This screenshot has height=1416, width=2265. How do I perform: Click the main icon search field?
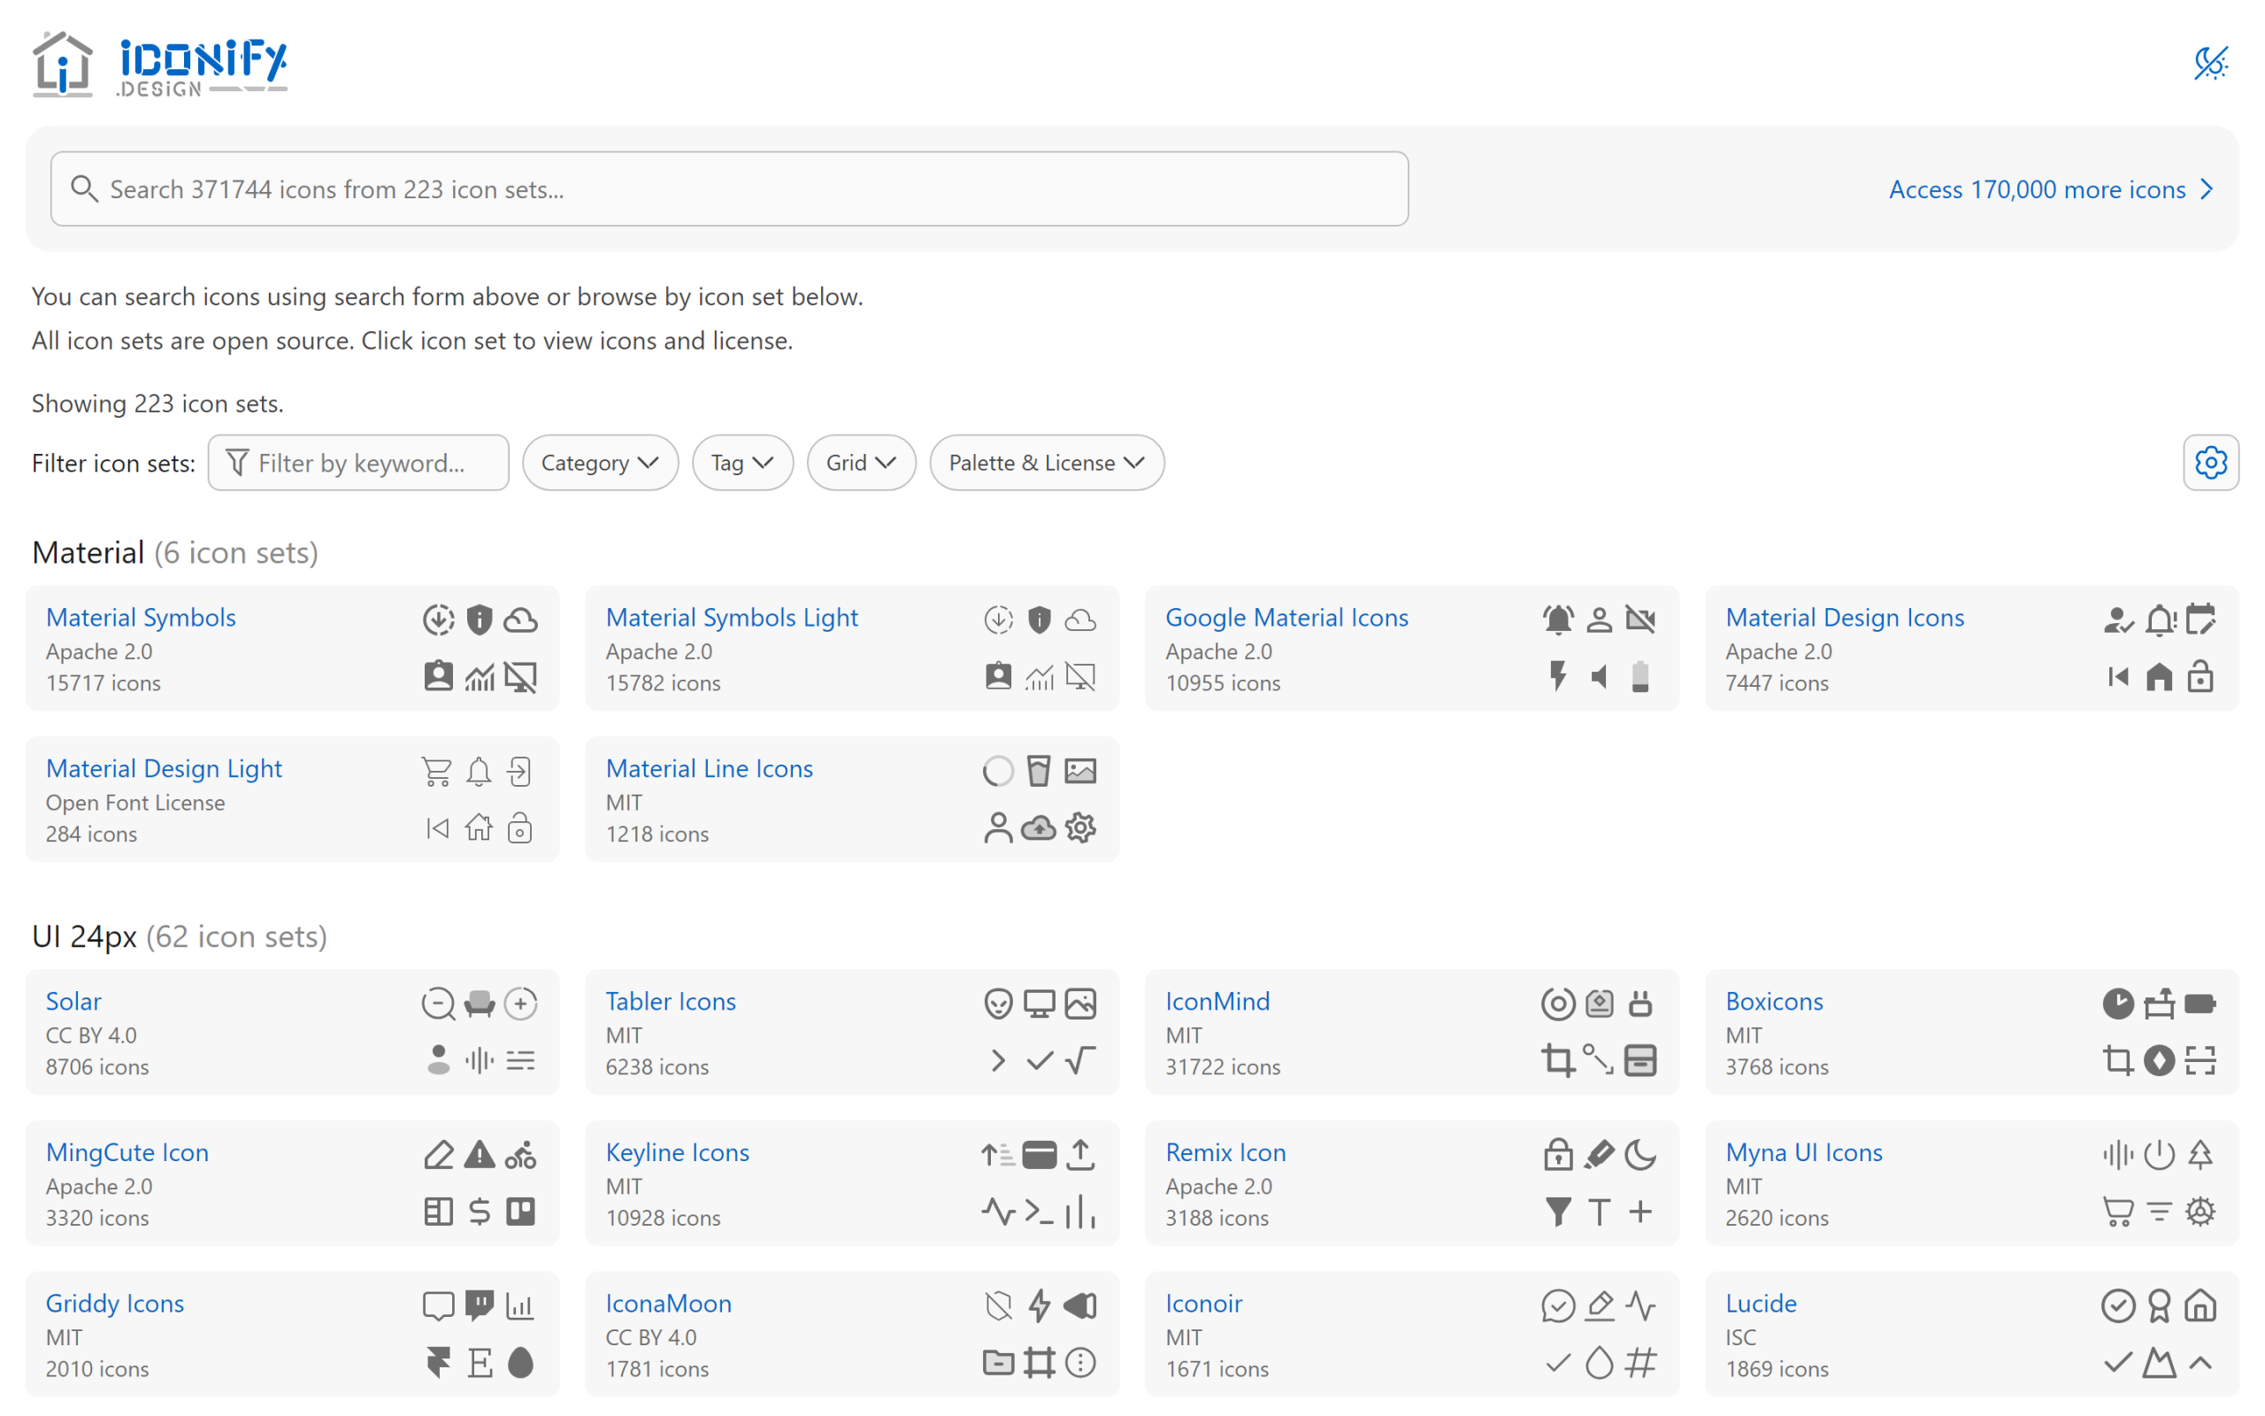click(729, 189)
